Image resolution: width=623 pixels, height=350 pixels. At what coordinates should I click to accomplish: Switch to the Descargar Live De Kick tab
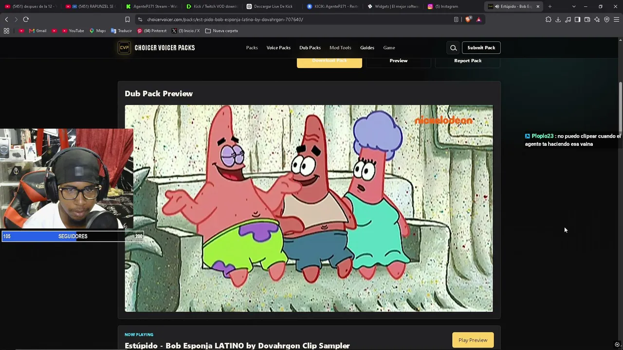tap(273, 6)
